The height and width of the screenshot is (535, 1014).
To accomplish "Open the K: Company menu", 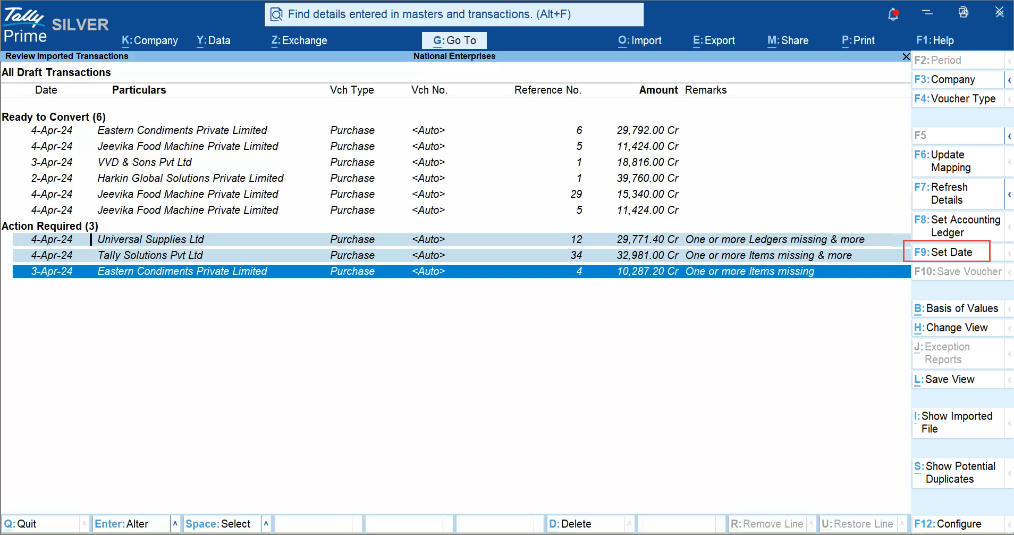I will pyautogui.click(x=150, y=40).
